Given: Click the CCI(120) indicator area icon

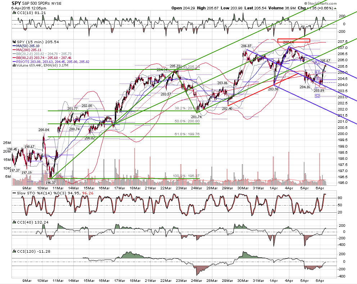Looking at the screenshot, I should tap(14, 252).
